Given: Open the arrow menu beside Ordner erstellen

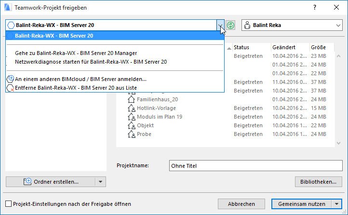Looking at the screenshot, I should 101,182.
